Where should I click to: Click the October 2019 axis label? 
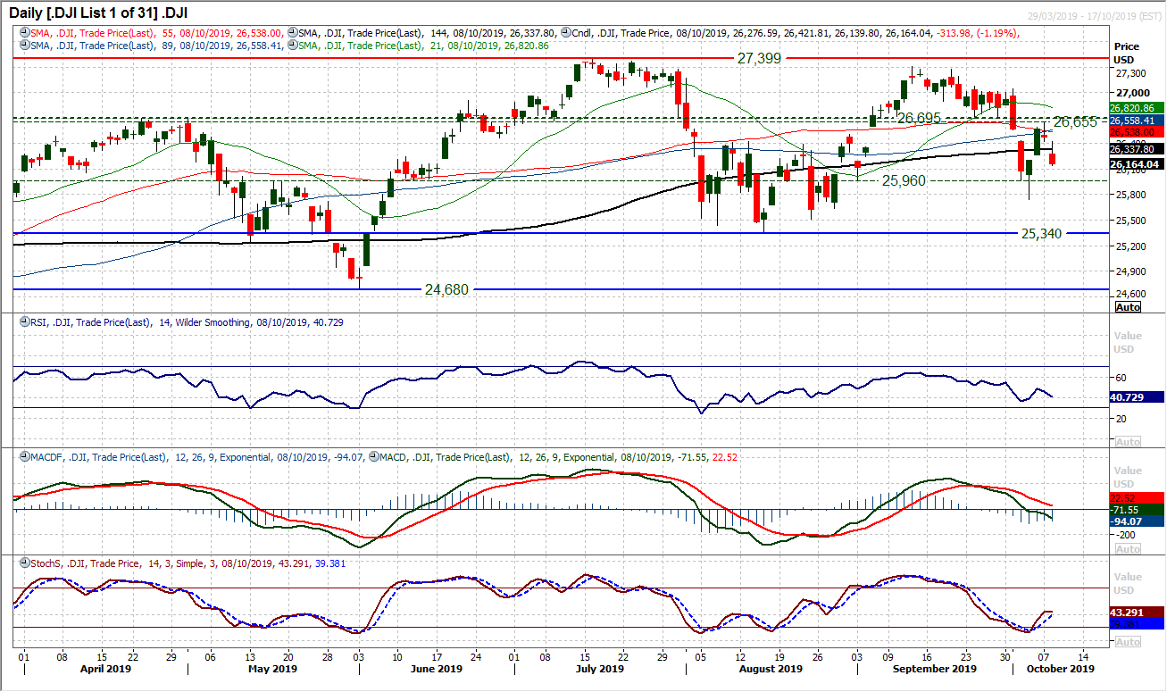point(1059,668)
